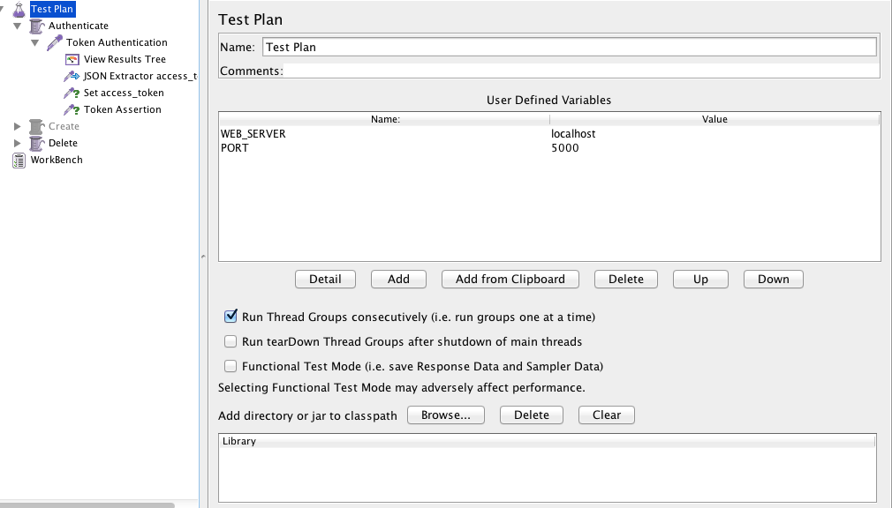Click the WorkBench clipboard icon
This screenshot has width=892, height=508.
coord(19,160)
